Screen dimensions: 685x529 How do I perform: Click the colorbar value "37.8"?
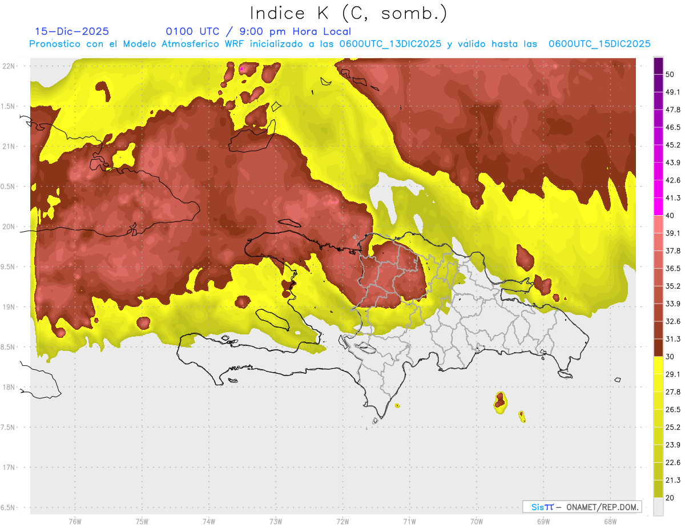[673, 251]
